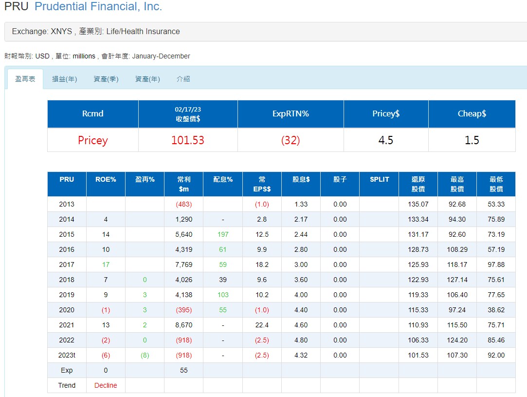527x397 pixels.
Task: Click the 2017 year row label
Action: [67, 265]
